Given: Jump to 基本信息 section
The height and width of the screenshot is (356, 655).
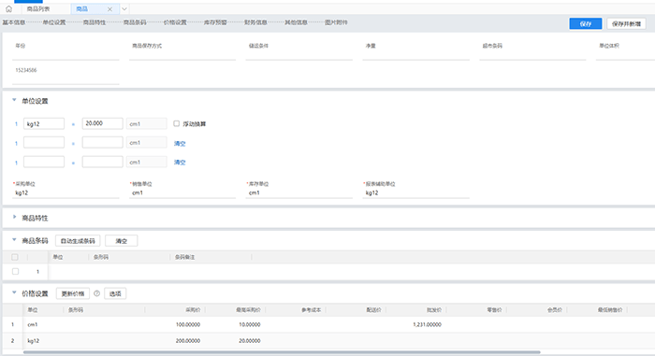Looking at the screenshot, I should (14, 22).
